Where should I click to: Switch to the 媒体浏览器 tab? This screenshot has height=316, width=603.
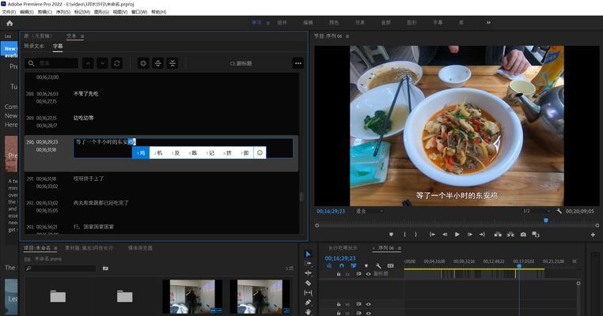[x=140, y=248]
